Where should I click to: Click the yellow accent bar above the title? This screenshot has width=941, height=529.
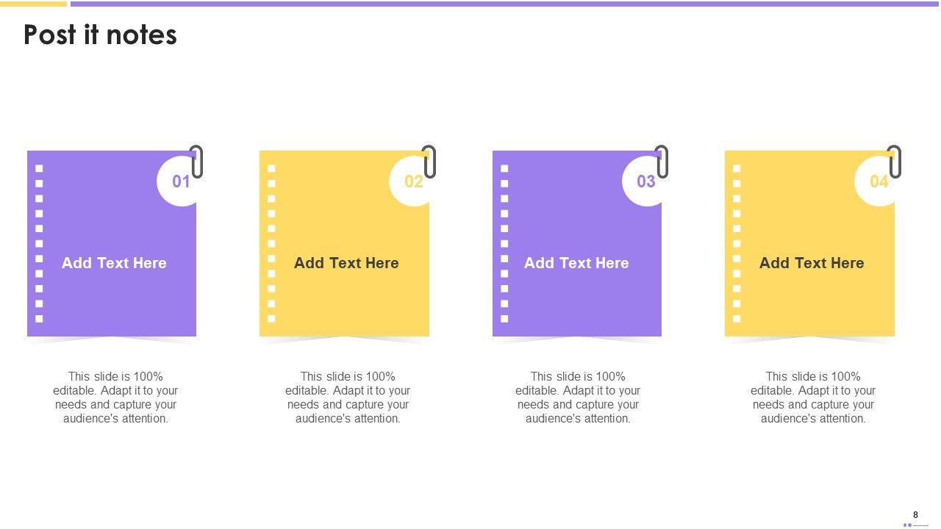point(33,4)
